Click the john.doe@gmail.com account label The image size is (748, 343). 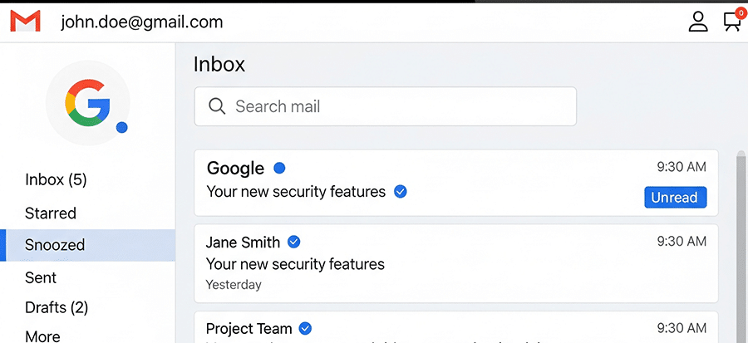coord(141,22)
